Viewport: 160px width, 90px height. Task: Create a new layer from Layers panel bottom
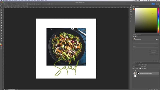click(156, 89)
